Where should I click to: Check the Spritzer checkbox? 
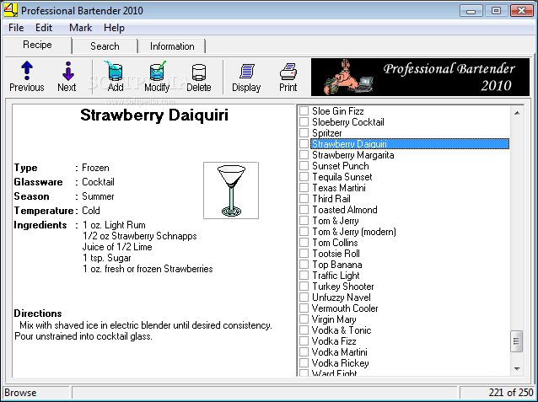[x=304, y=133]
